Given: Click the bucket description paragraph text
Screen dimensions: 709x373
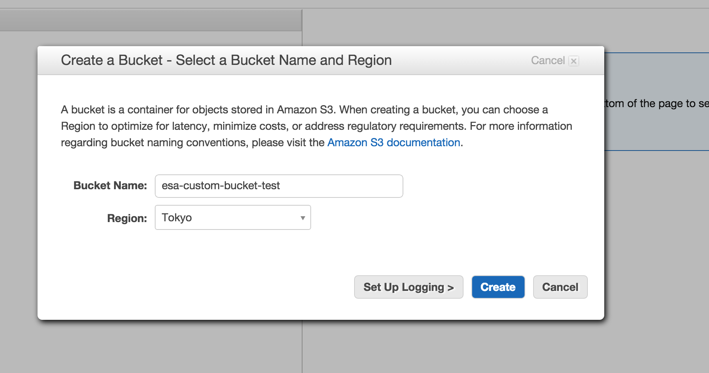Looking at the screenshot, I should click(316, 126).
